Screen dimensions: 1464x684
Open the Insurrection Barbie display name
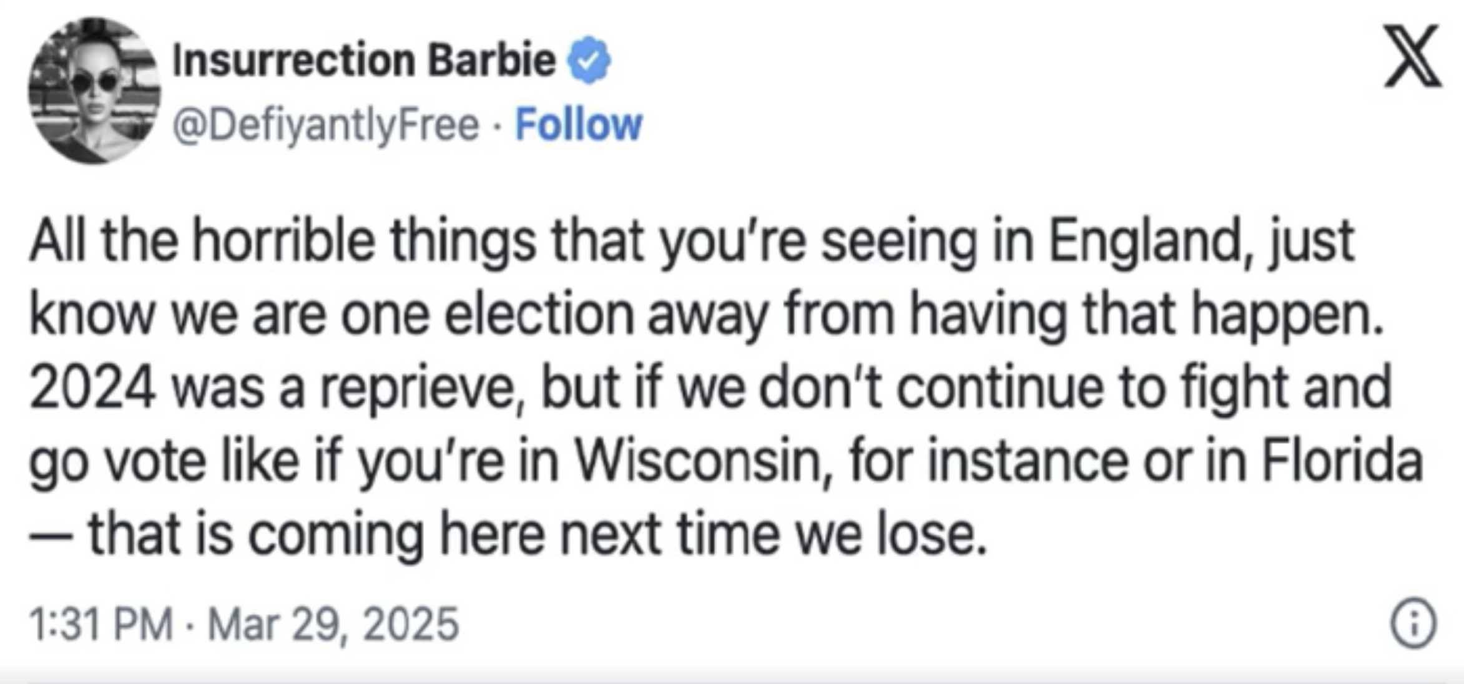363,61
